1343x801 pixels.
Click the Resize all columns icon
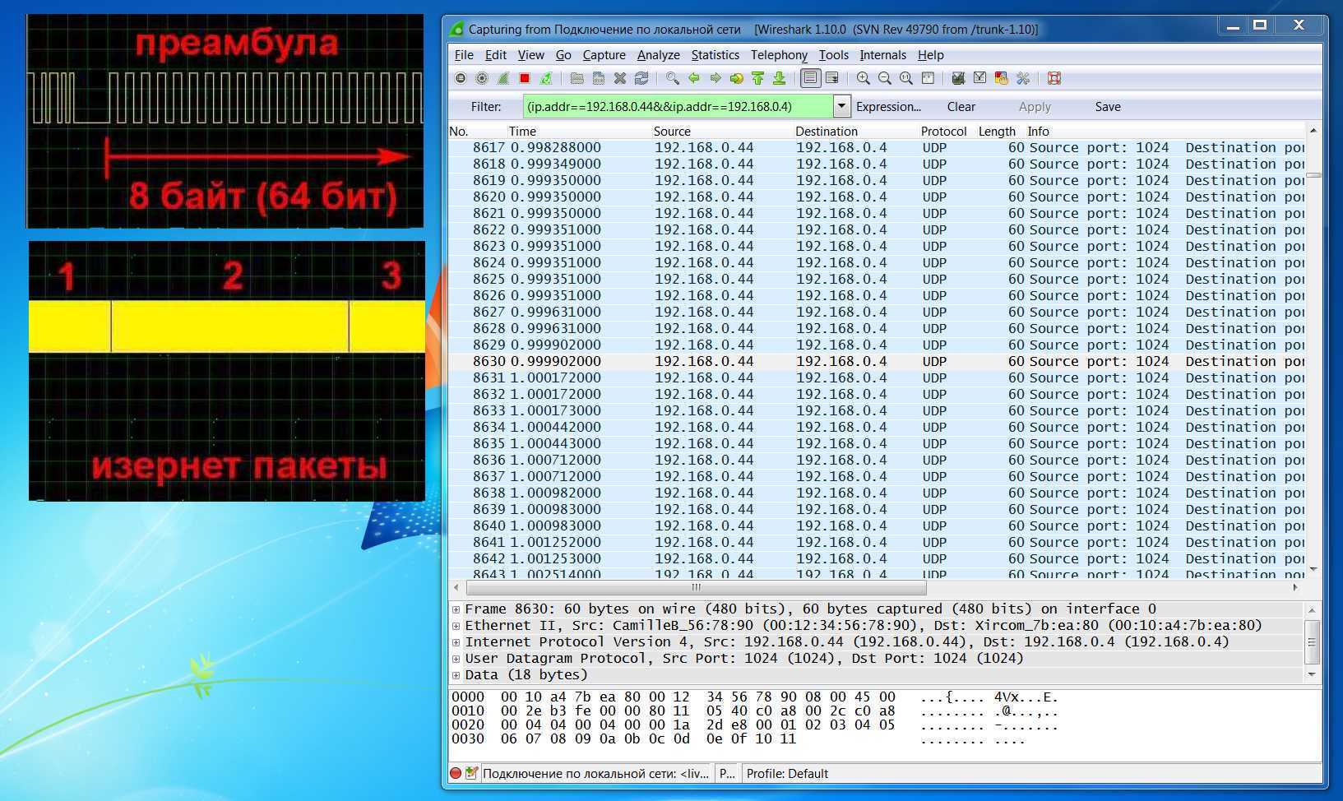(x=928, y=78)
